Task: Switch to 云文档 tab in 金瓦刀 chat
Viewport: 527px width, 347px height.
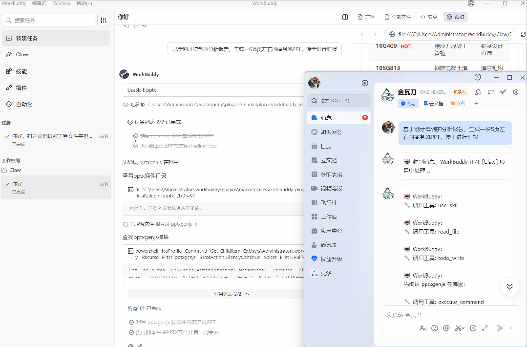Action: [433, 104]
